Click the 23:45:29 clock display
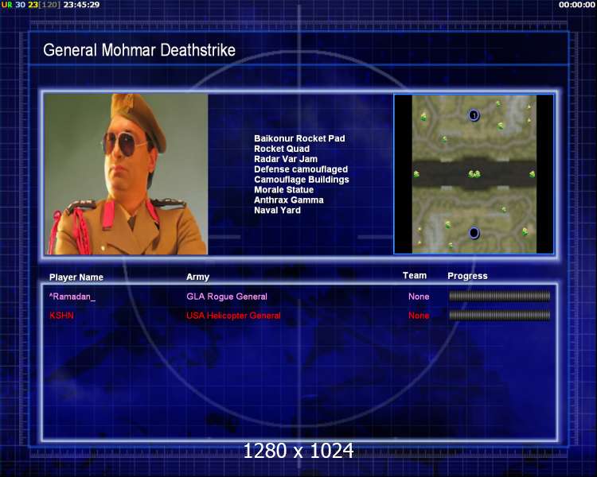The width and height of the screenshot is (597, 477). (x=81, y=5)
